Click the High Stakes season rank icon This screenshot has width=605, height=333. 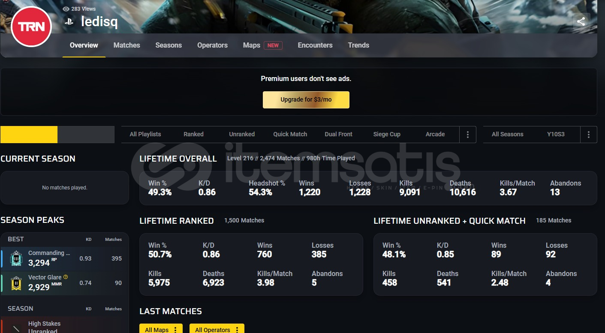(16, 328)
